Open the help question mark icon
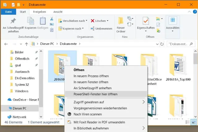198x132 pixels. pos(195,12)
